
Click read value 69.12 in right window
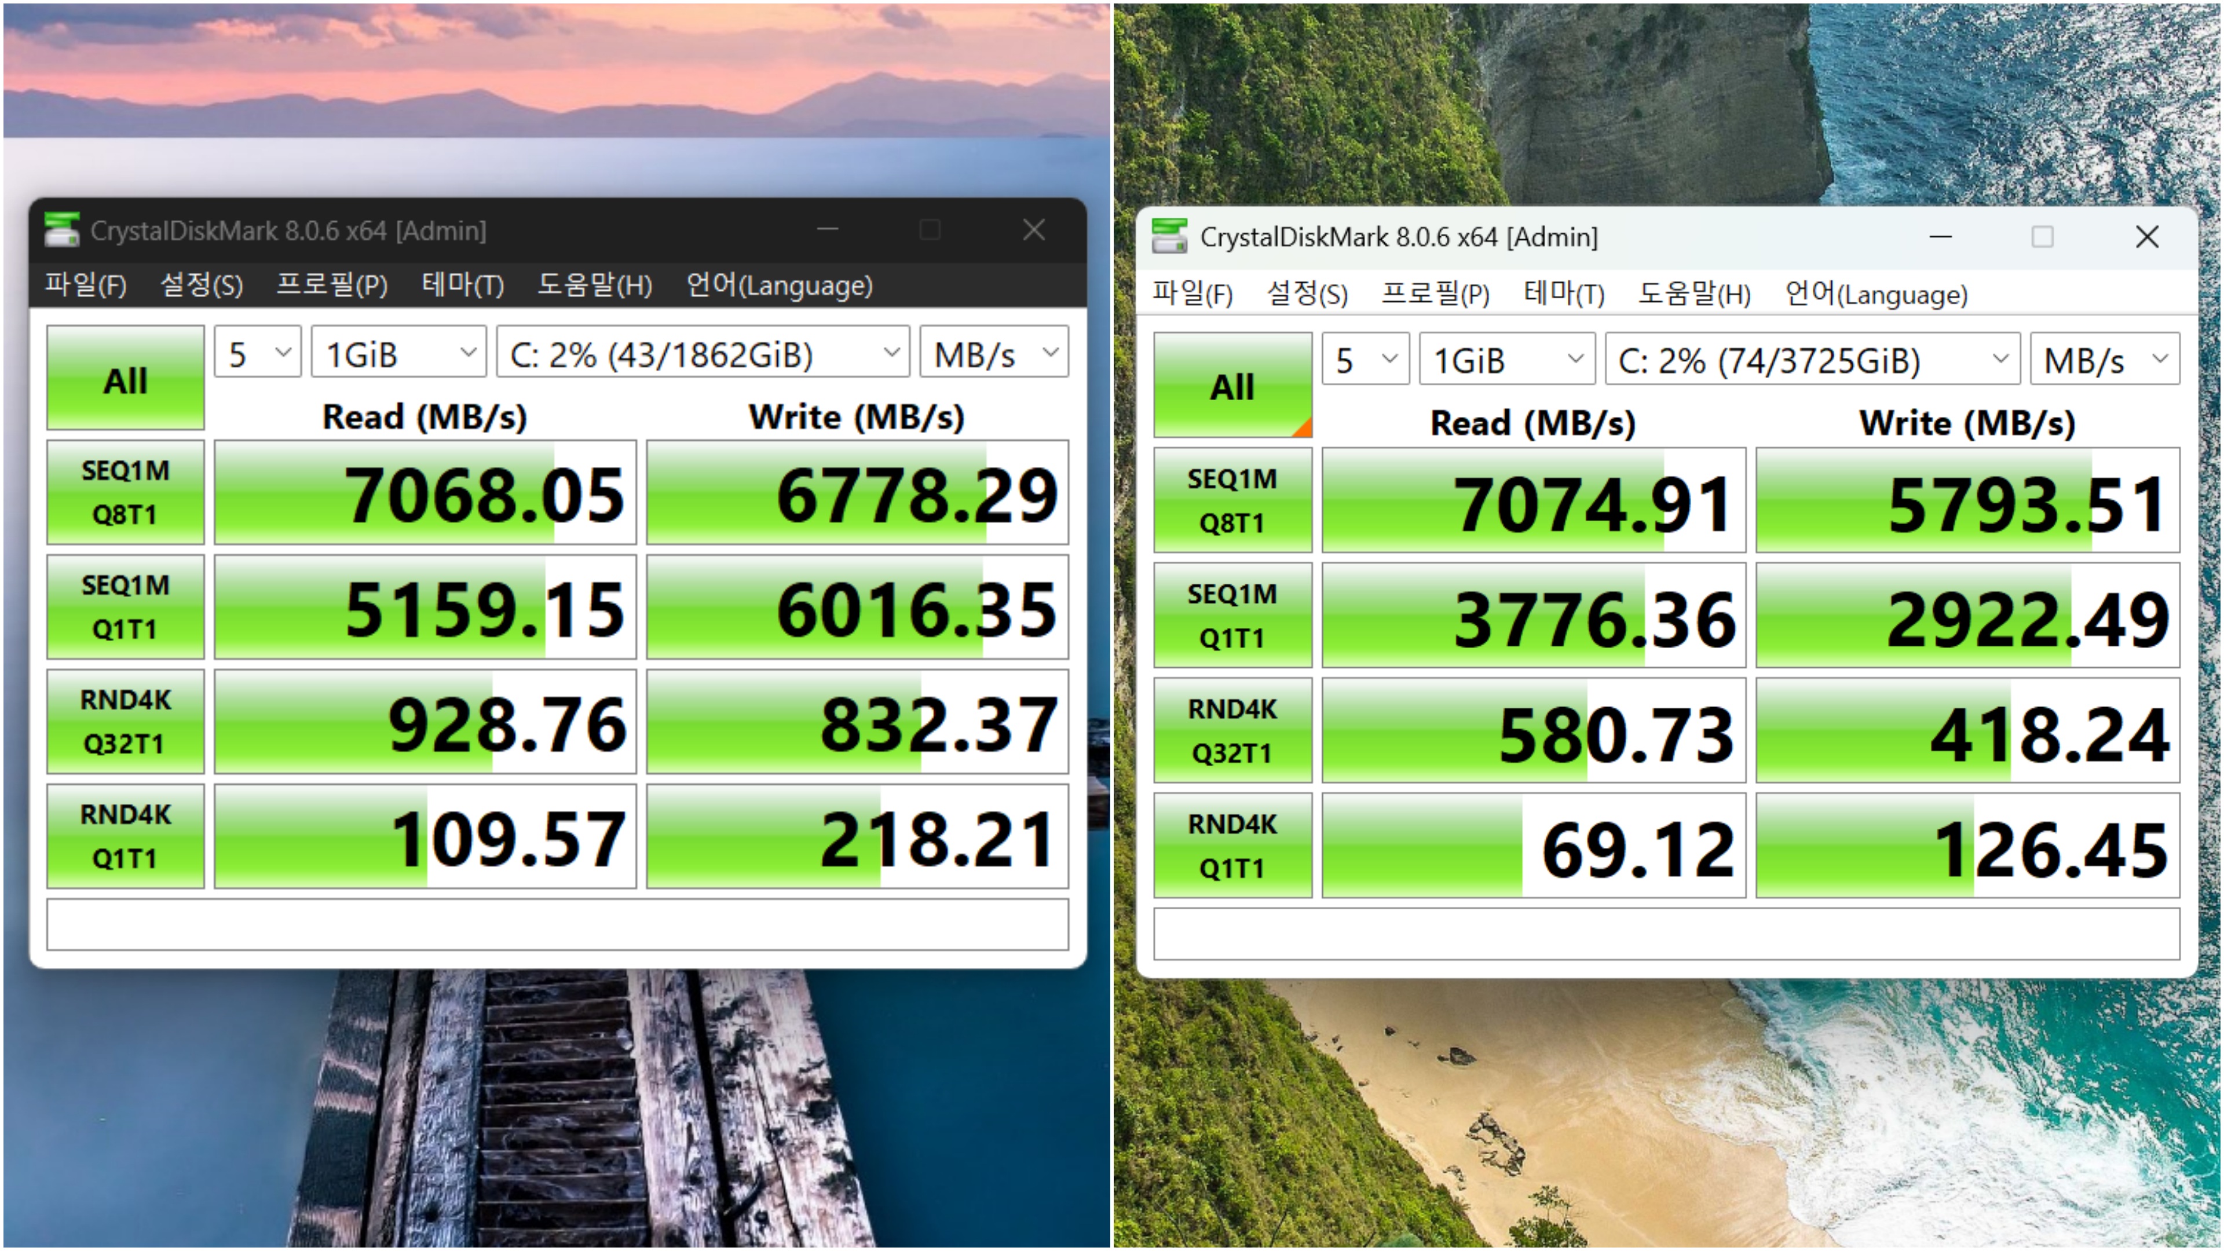click(x=1533, y=846)
